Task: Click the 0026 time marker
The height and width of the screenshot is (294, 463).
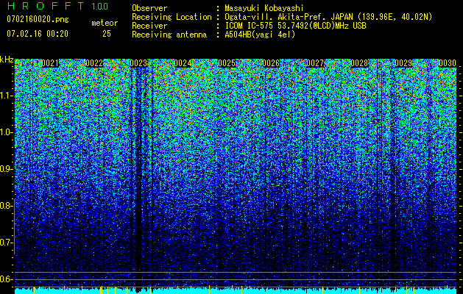Action: click(271, 63)
